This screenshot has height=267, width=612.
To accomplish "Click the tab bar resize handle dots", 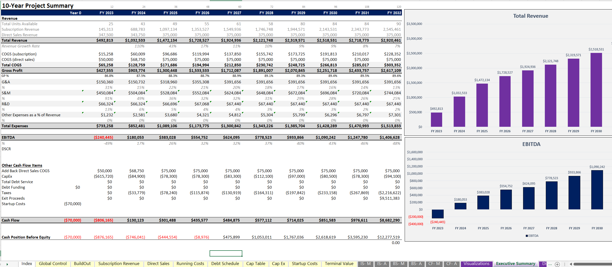I will click(x=565, y=264).
